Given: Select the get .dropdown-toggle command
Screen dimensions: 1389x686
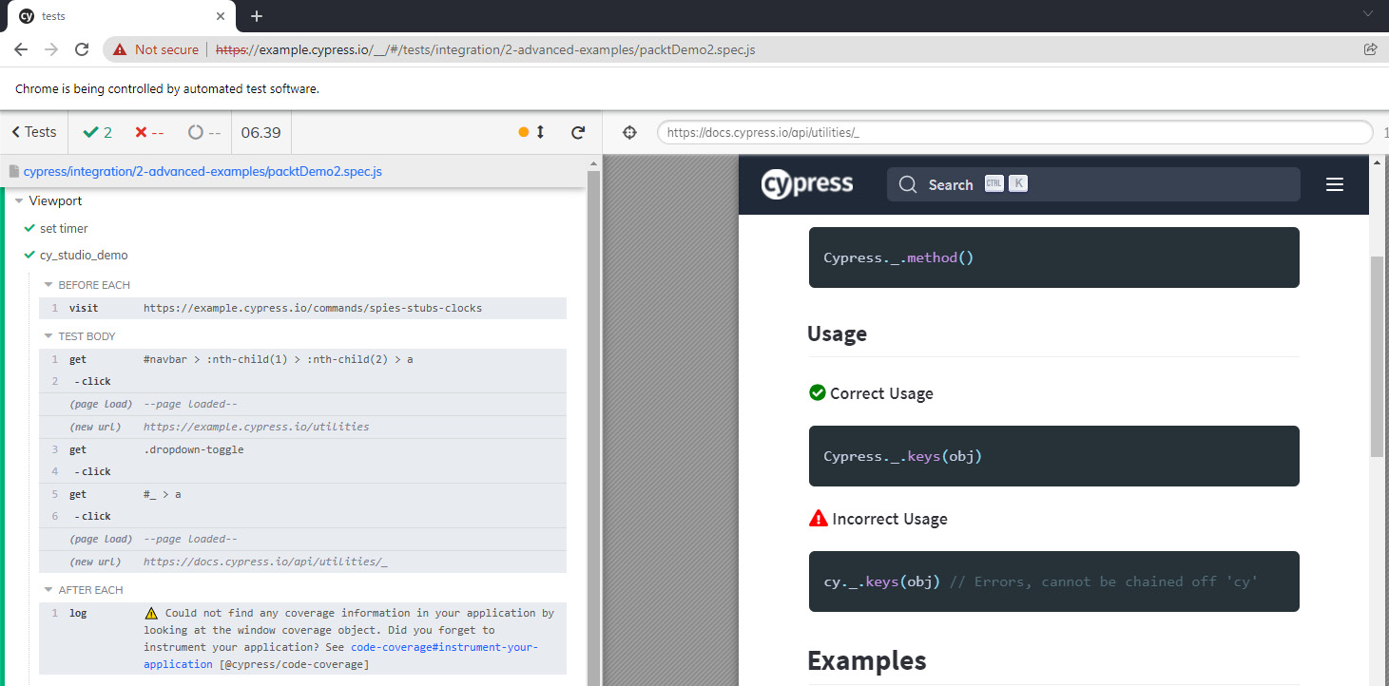Looking at the screenshot, I should pyautogui.click(x=302, y=449).
